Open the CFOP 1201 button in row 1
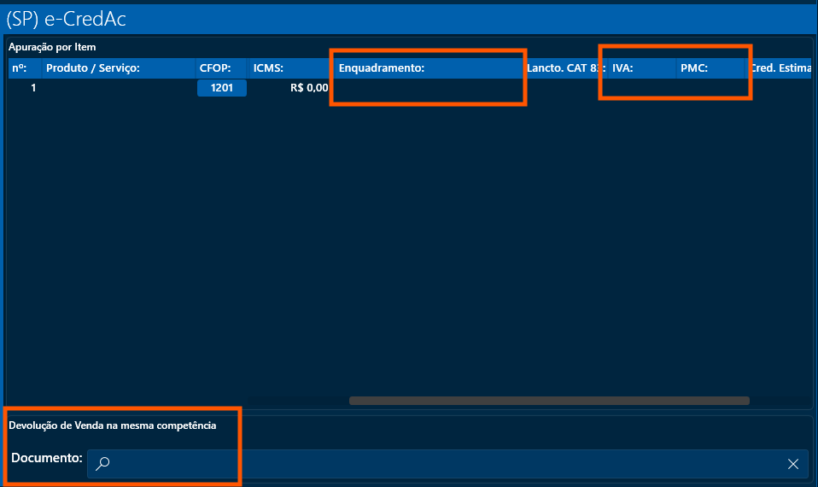The height and width of the screenshot is (487, 818). (222, 88)
